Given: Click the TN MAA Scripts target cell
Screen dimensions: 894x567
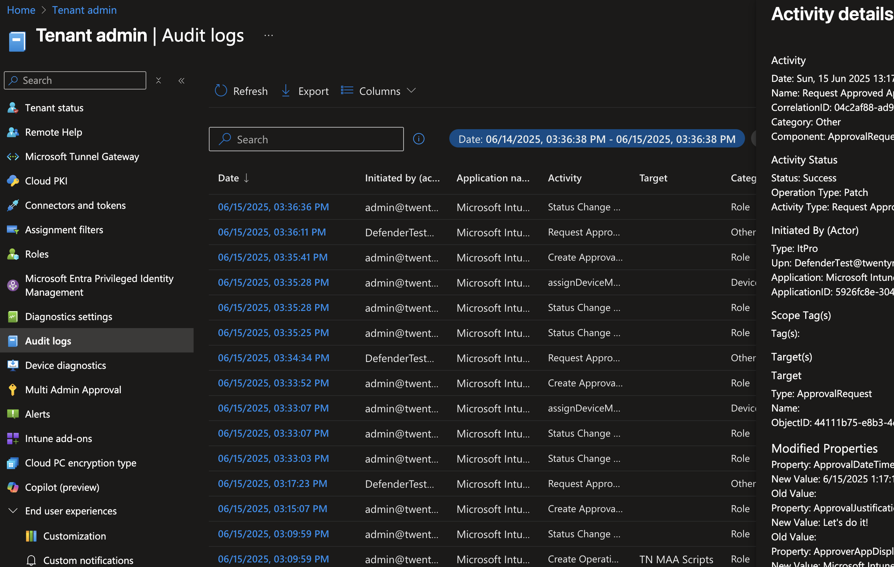Looking at the screenshot, I should (676, 559).
